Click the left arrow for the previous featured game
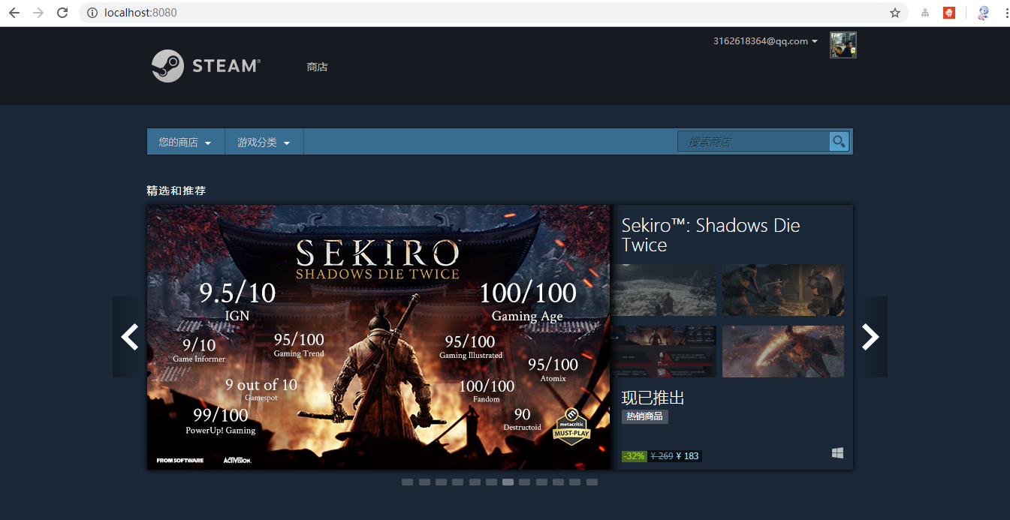 tap(129, 337)
